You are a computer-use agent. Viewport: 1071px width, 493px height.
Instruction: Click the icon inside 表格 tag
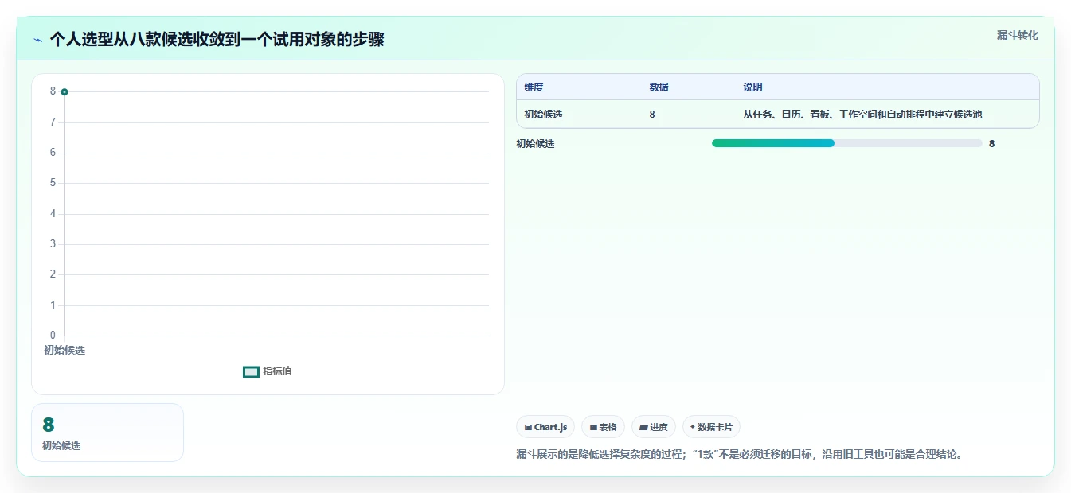click(x=593, y=428)
